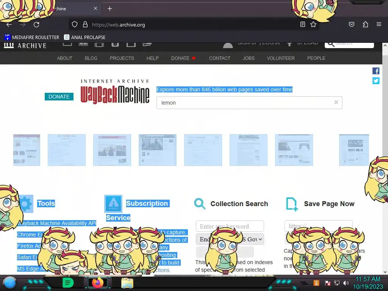Open the Windows Start orb
388x291 pixels.
(10, 283)
